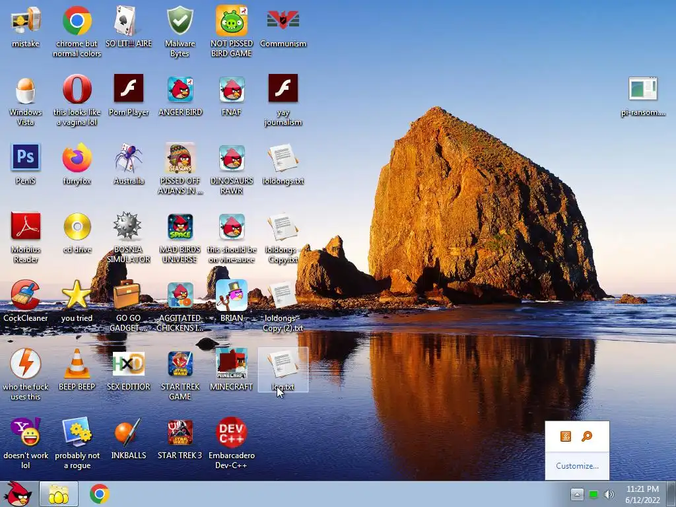Select 'loldongs - Copy.txt' file
This screenshot has height=507, width=676.
point(283,238)
